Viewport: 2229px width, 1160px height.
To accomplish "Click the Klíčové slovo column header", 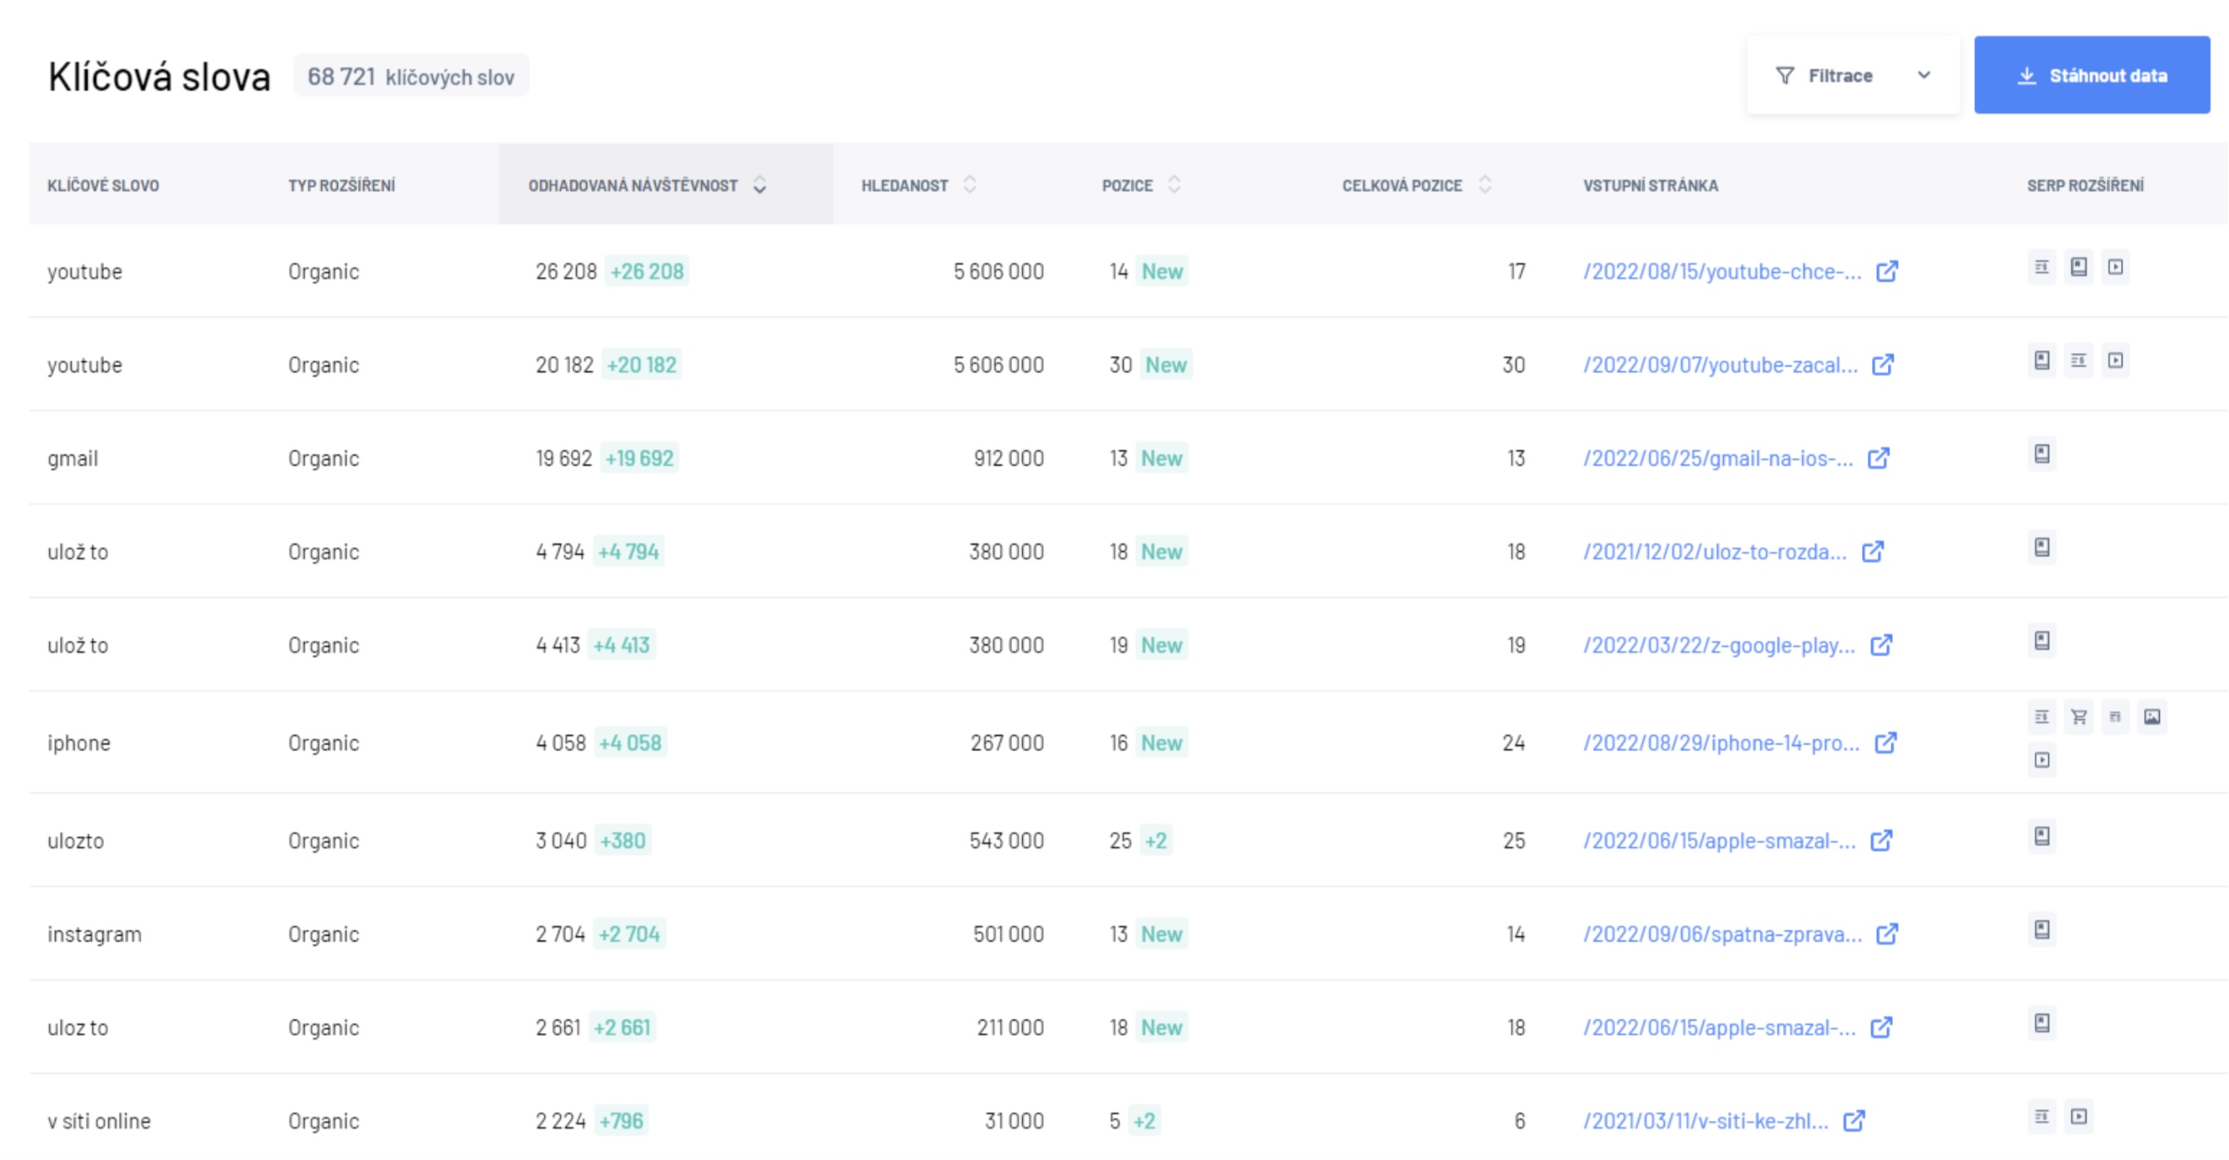I will [x=103, y=184].
